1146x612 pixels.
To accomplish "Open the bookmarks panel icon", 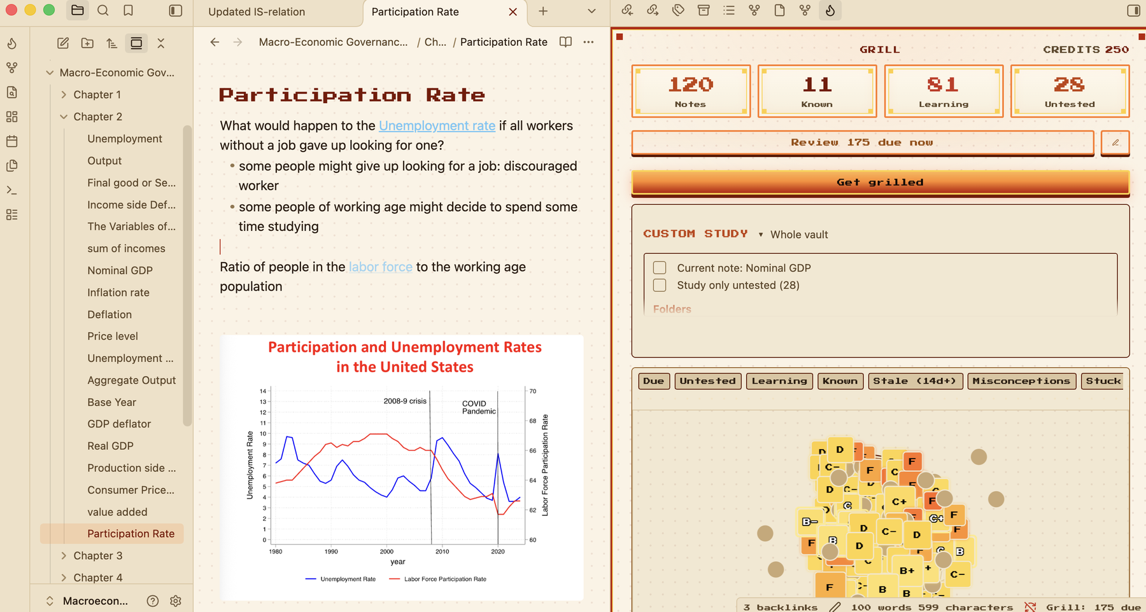I will (x=129, y=11).
